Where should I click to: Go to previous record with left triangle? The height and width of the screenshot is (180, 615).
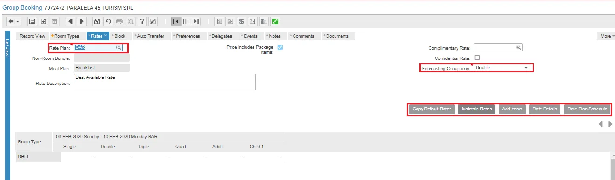(x=70, y=21)
